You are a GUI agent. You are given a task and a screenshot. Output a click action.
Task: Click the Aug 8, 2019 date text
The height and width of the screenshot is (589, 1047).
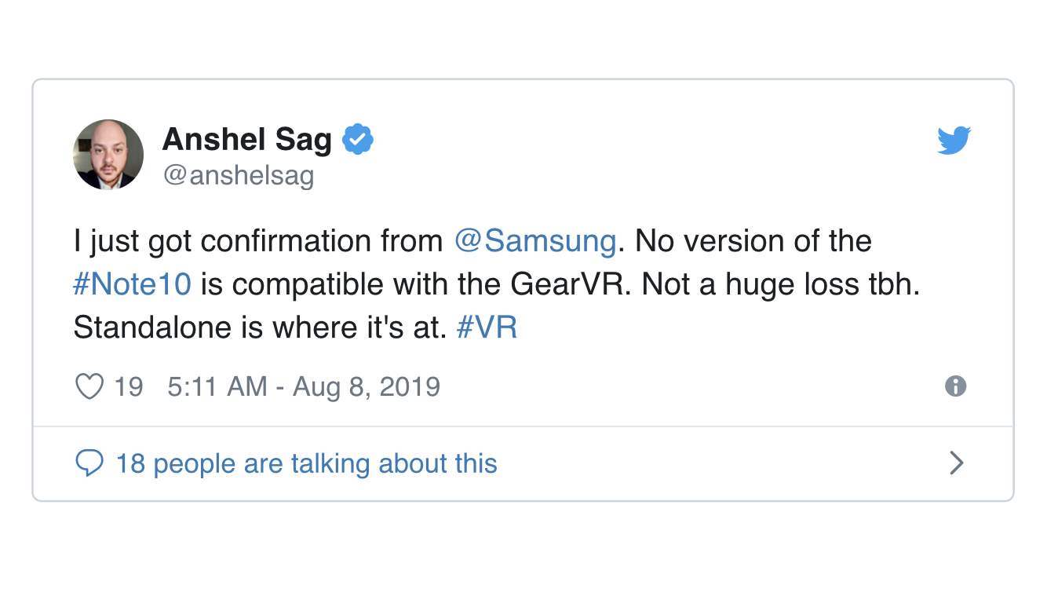pos(367,386)
